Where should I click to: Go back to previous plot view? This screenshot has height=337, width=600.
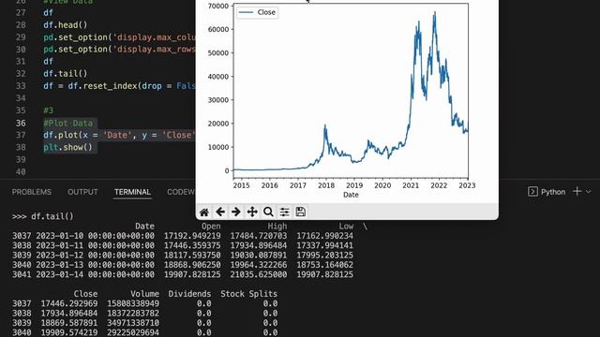220,212
